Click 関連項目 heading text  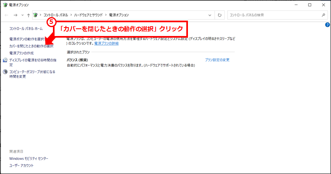16,151
